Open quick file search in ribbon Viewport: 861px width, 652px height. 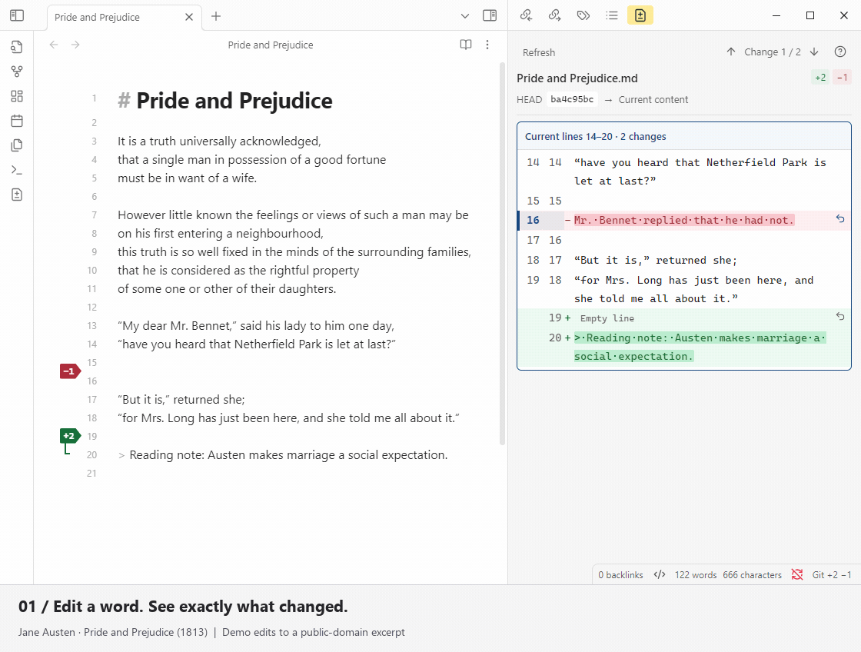click(17, 47)
